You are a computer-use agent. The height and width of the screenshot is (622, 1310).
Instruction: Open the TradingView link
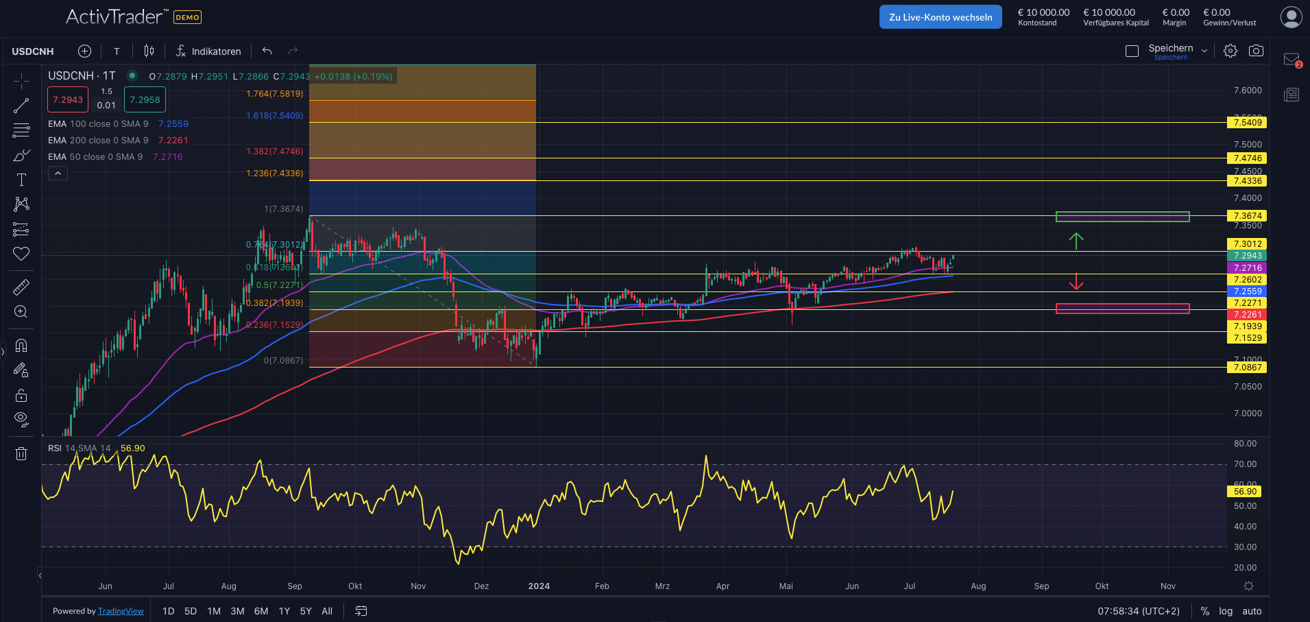coord(121,610)
